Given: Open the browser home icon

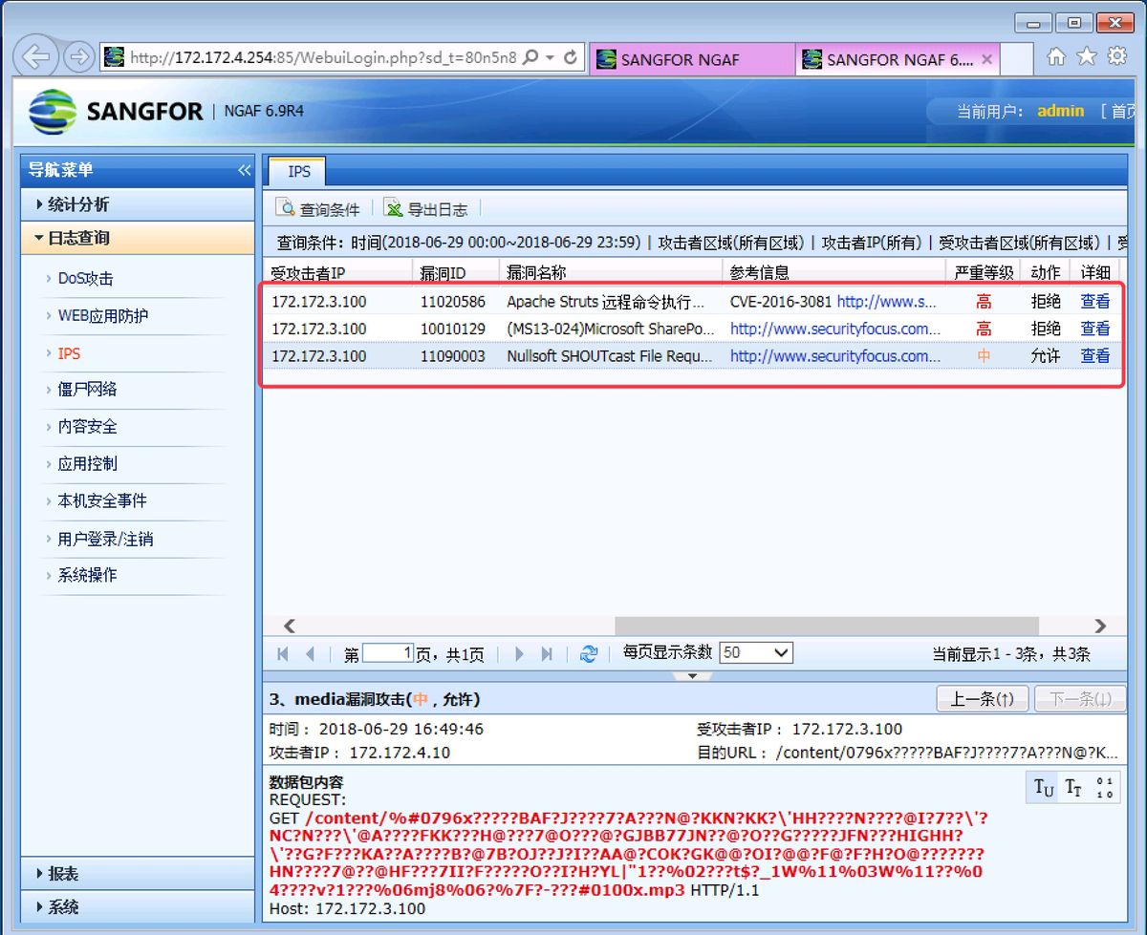Looking at the screenshot, I should 1056,57.
